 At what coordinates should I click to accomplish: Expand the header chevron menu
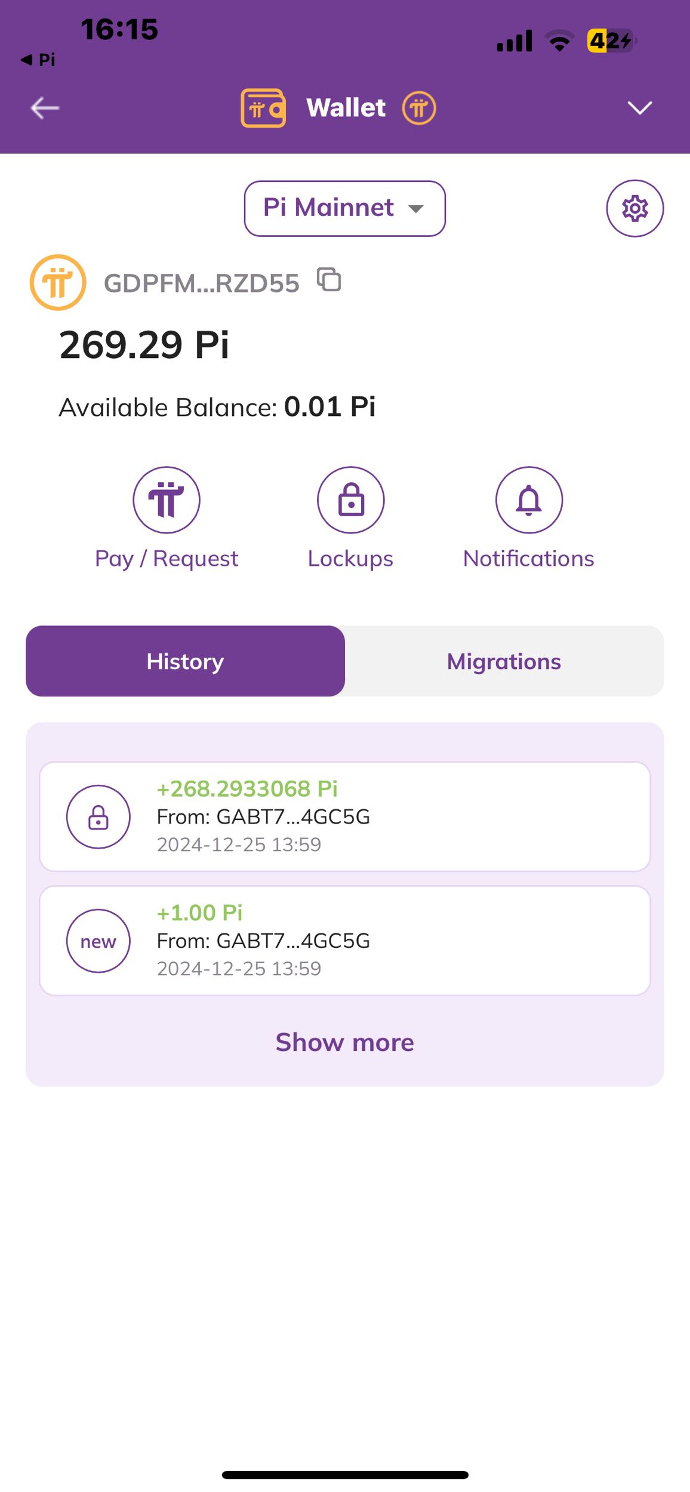point(639,108)
